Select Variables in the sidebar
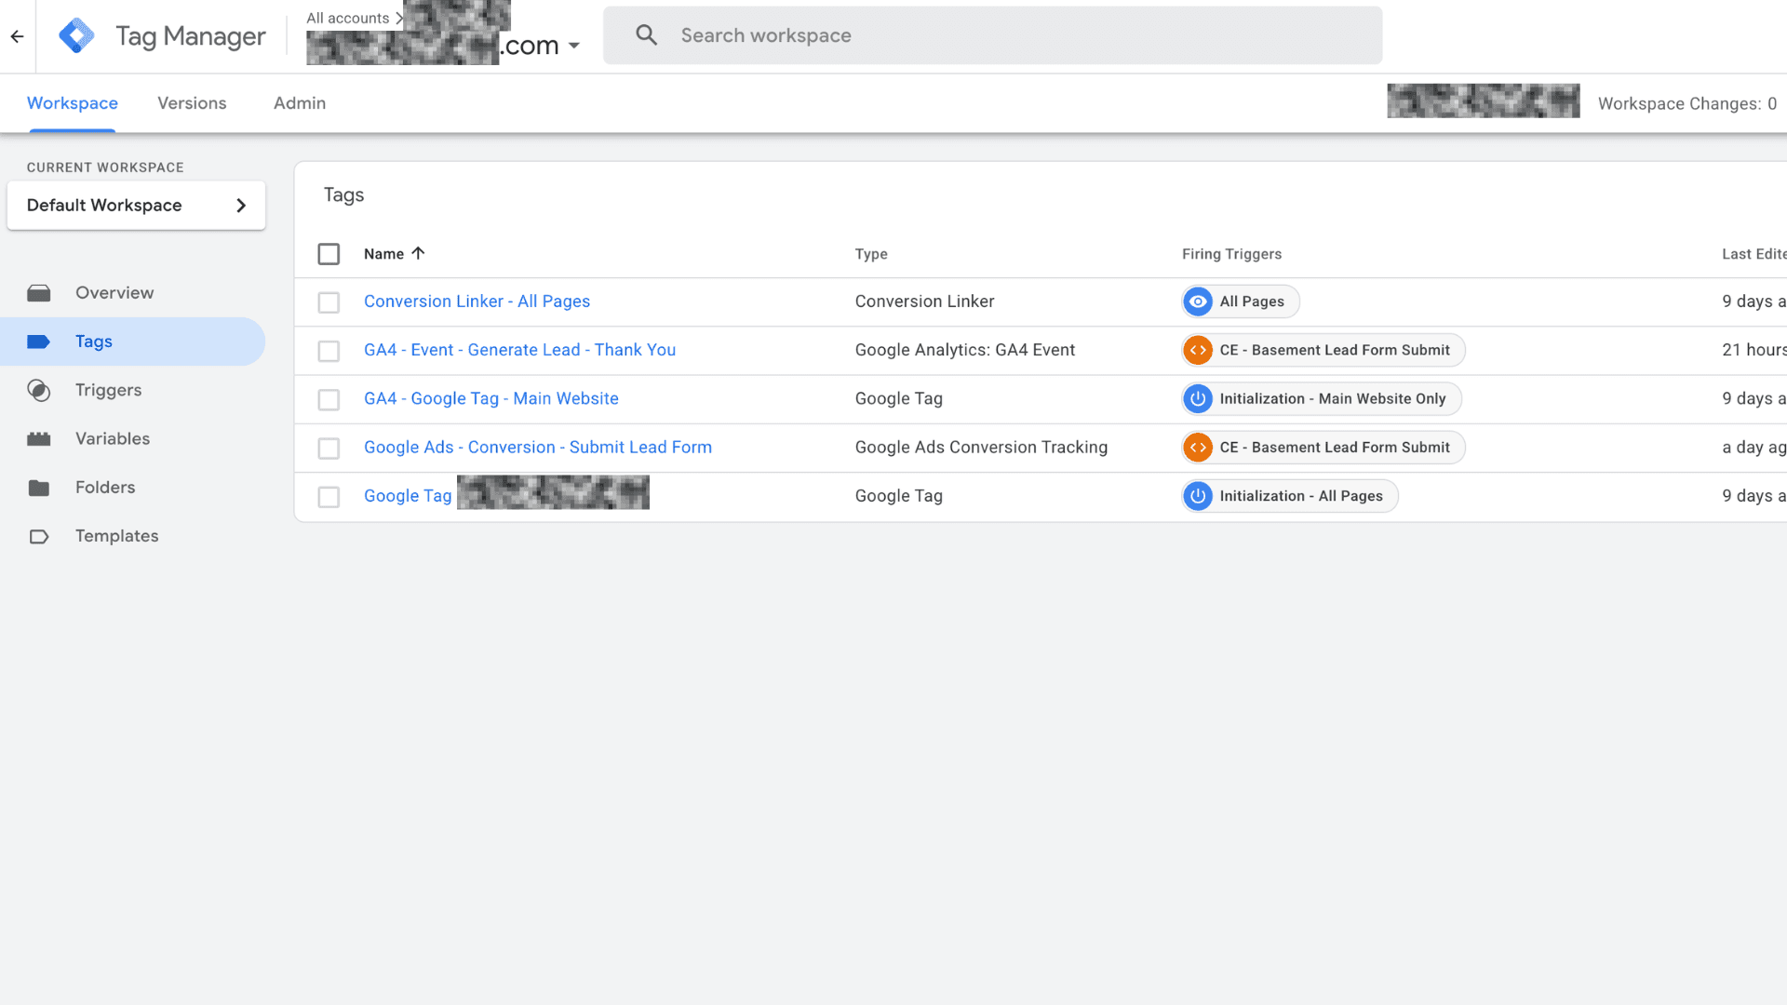The image size is (1787, 1005). 113,438
